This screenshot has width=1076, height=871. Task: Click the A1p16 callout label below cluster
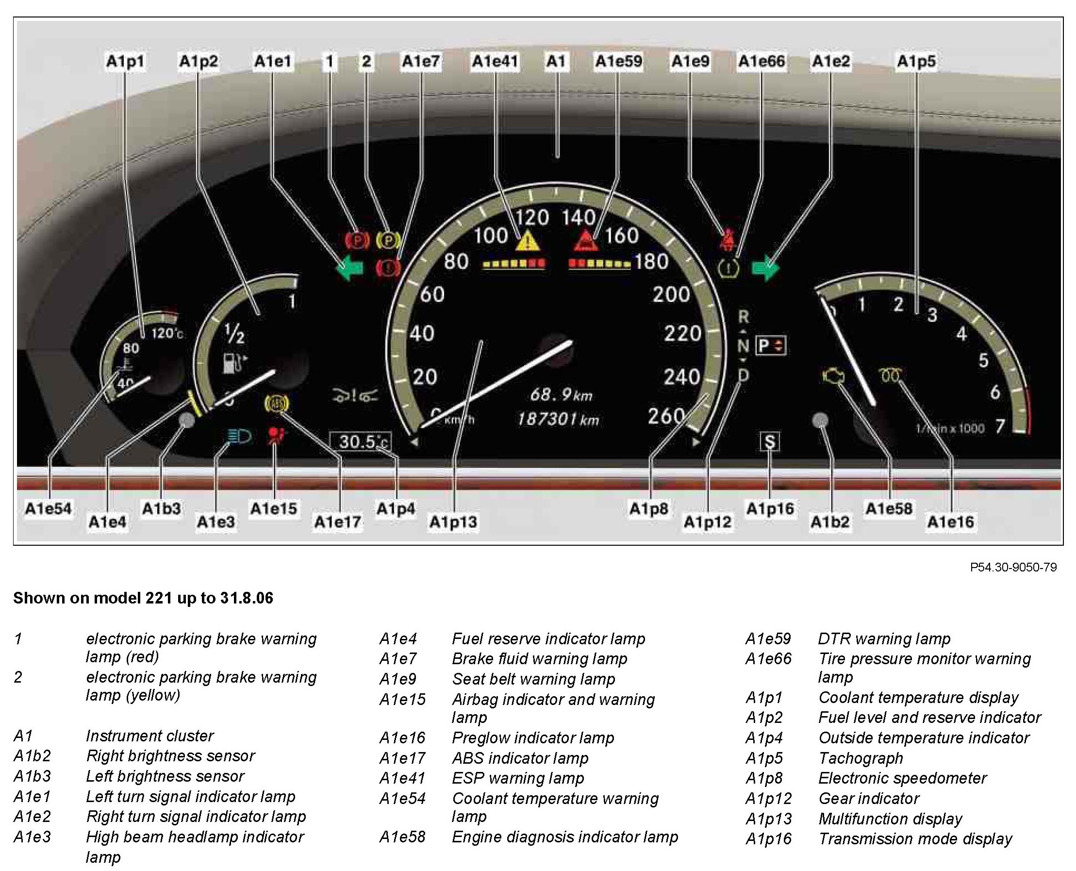(x=771, y=509)
